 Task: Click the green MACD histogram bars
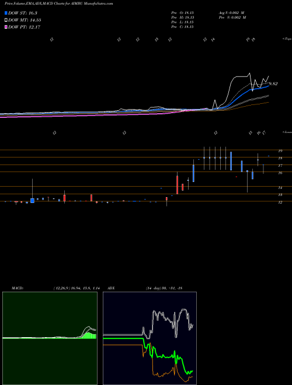88,335
